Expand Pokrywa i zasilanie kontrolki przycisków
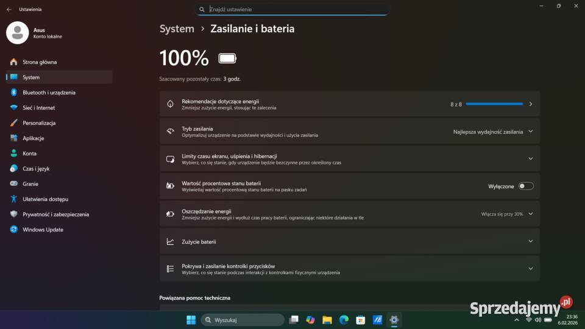This screenshot has width=585, height=329. [531, 269]
